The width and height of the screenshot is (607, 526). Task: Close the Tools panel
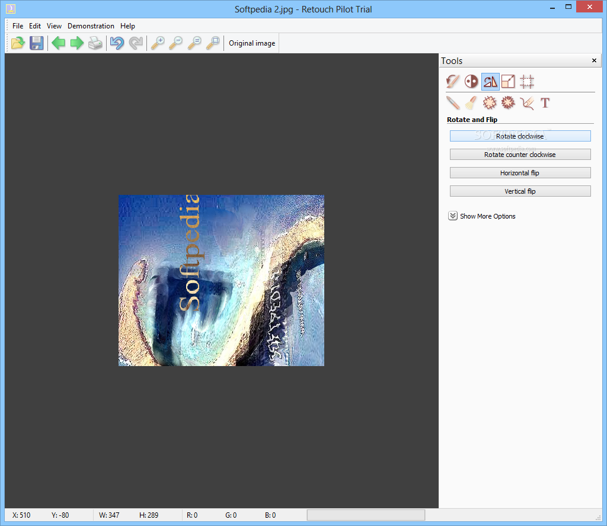click(594, 60)
